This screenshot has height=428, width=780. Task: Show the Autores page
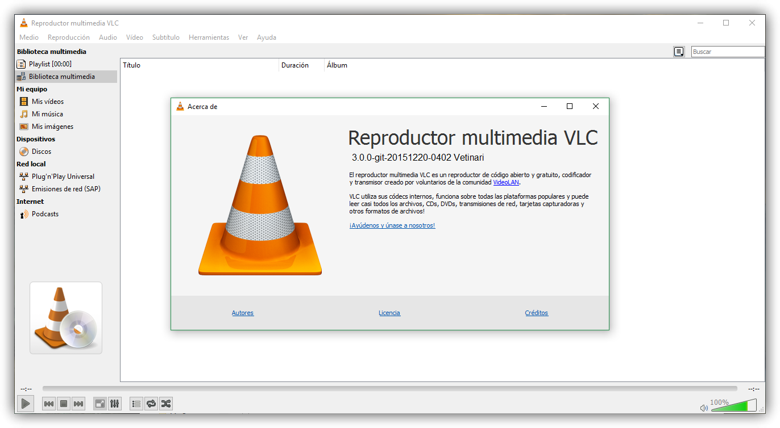(x=243, y=313)
